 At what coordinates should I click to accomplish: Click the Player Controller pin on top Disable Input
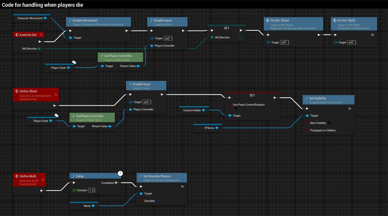click(x=152, y=46)
